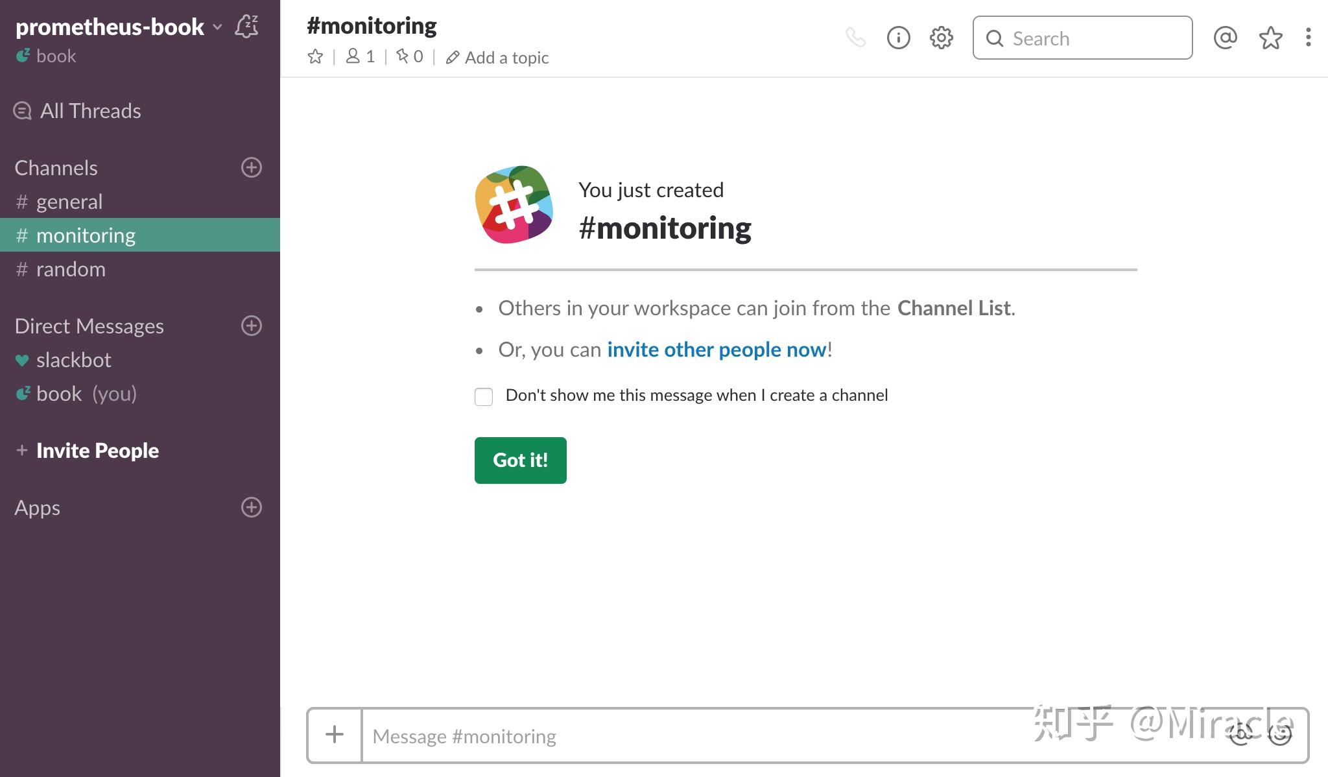The image size is (1328, 777).
Task: Check "Don't show me this message"
Action: (484, 396)
